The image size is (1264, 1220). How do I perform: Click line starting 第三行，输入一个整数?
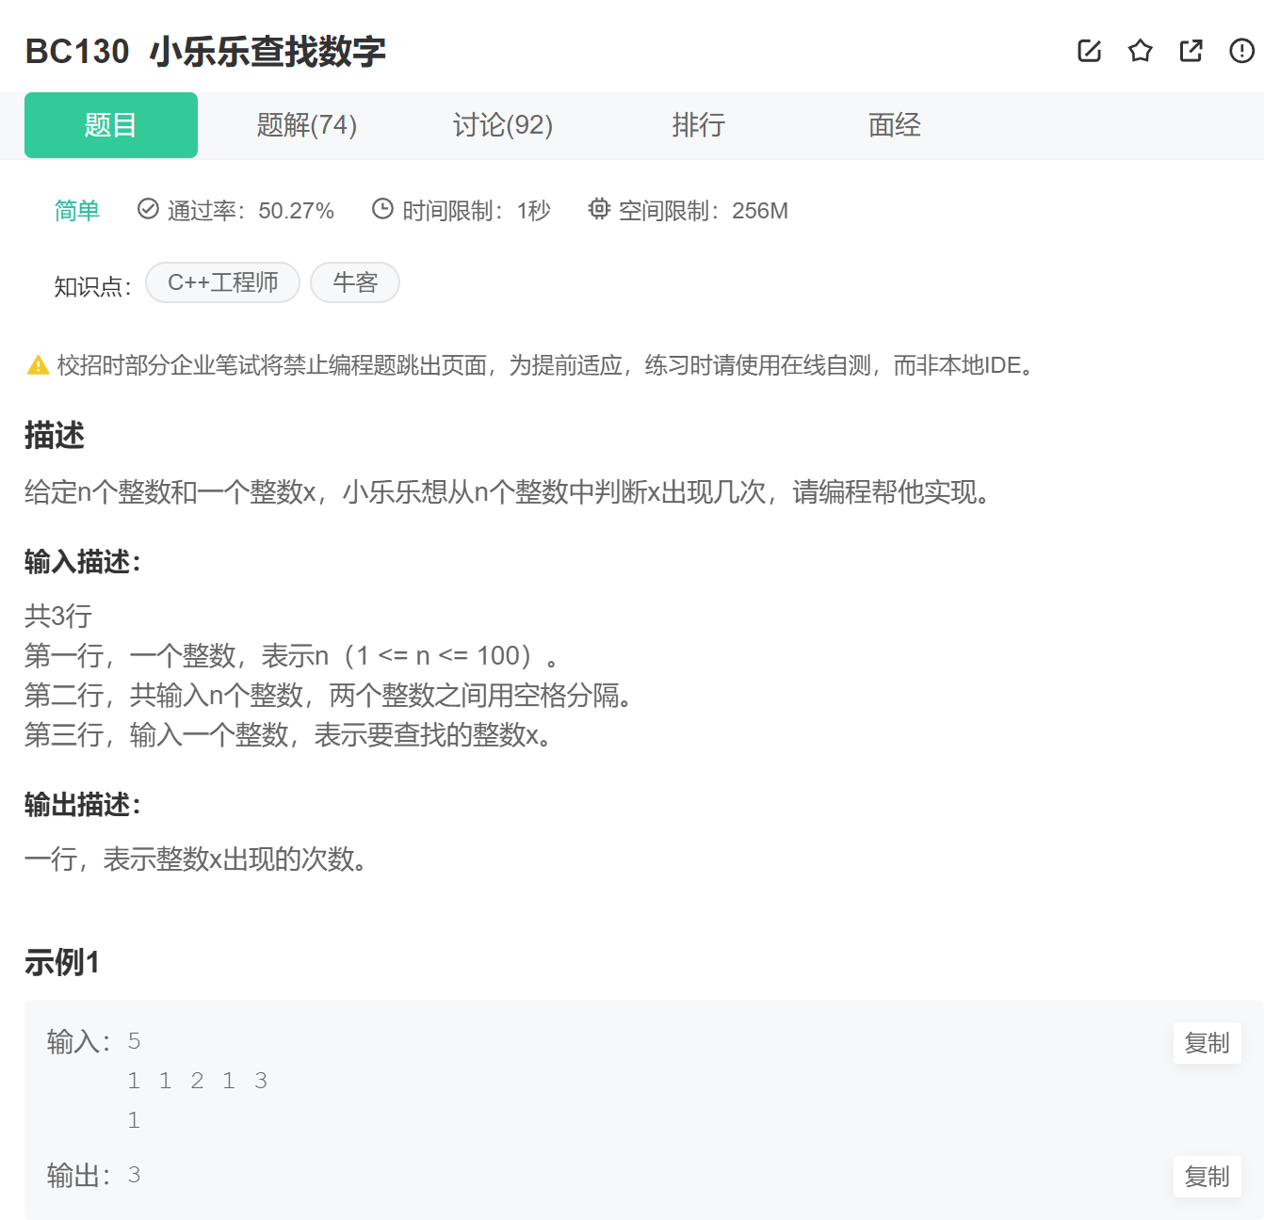click(x=289, y=735)
